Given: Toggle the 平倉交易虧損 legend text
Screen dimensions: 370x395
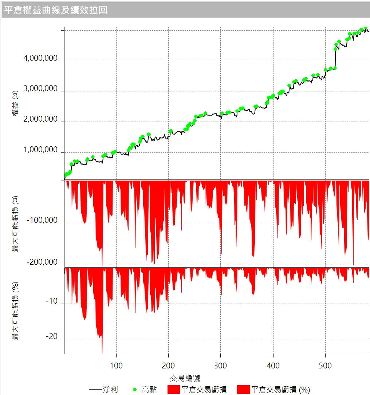Looking at the screenshot, I should pos(204,390).
